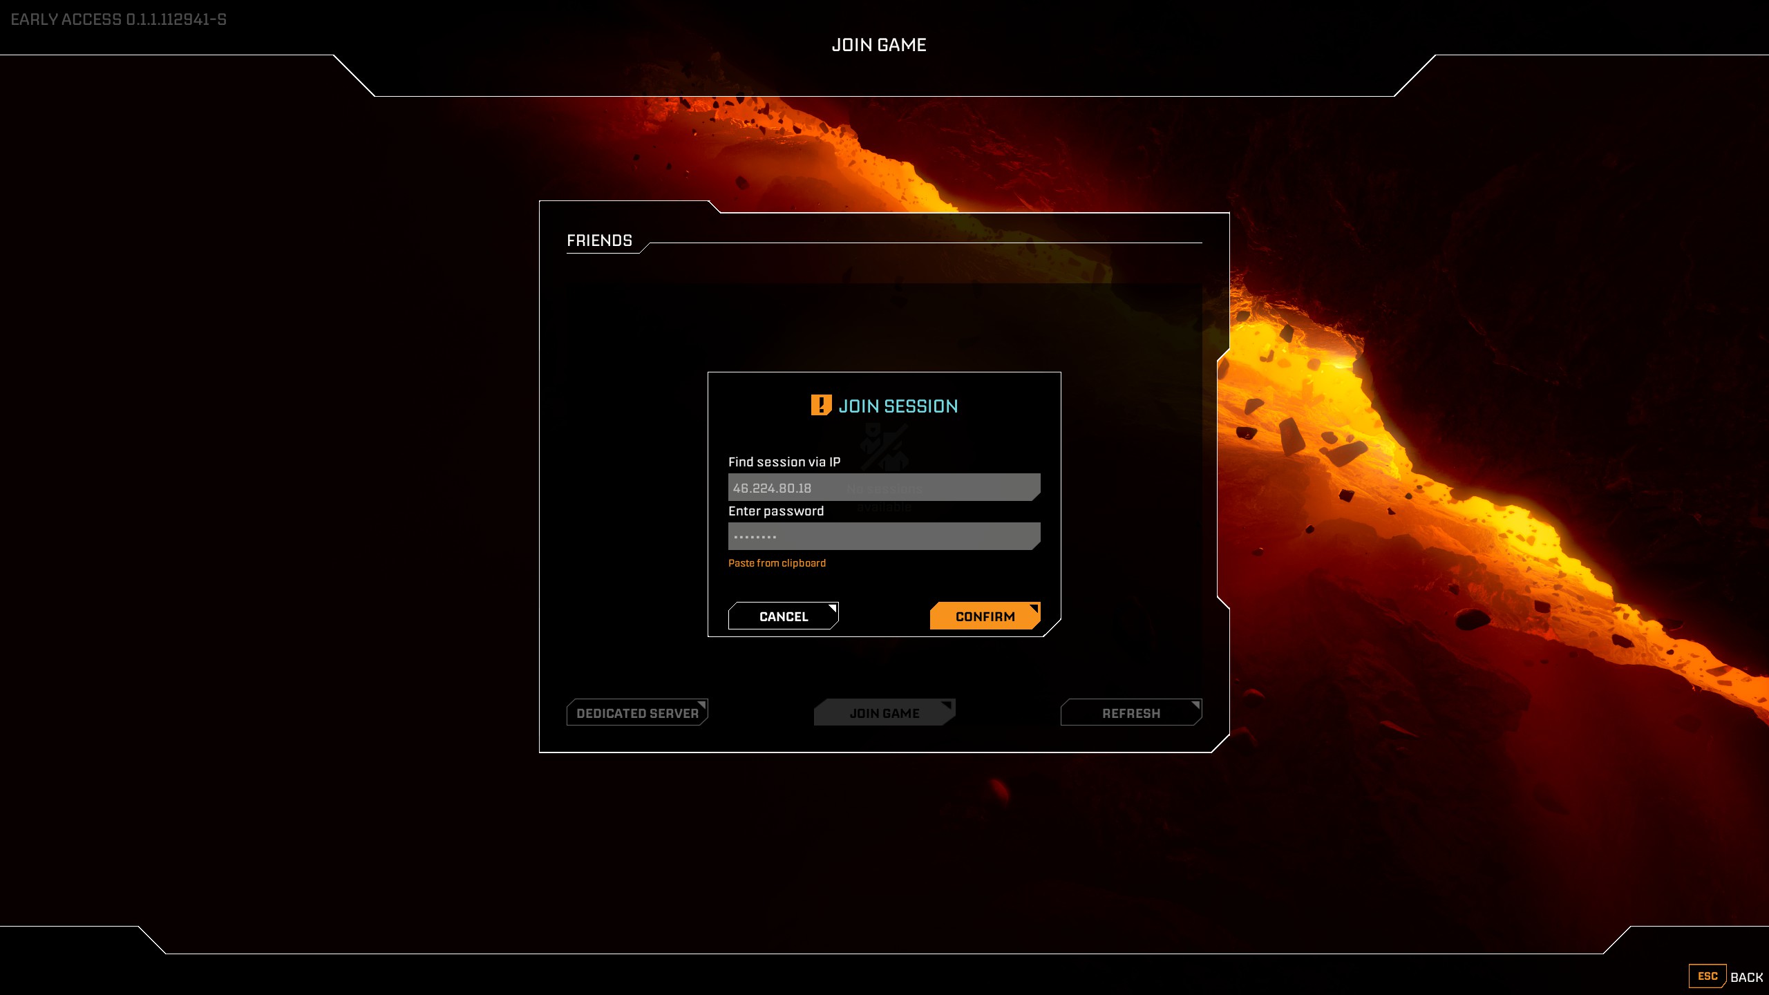Refresh the session list
Viewport: 1769px width, 995px height.
click(1131, 712)
